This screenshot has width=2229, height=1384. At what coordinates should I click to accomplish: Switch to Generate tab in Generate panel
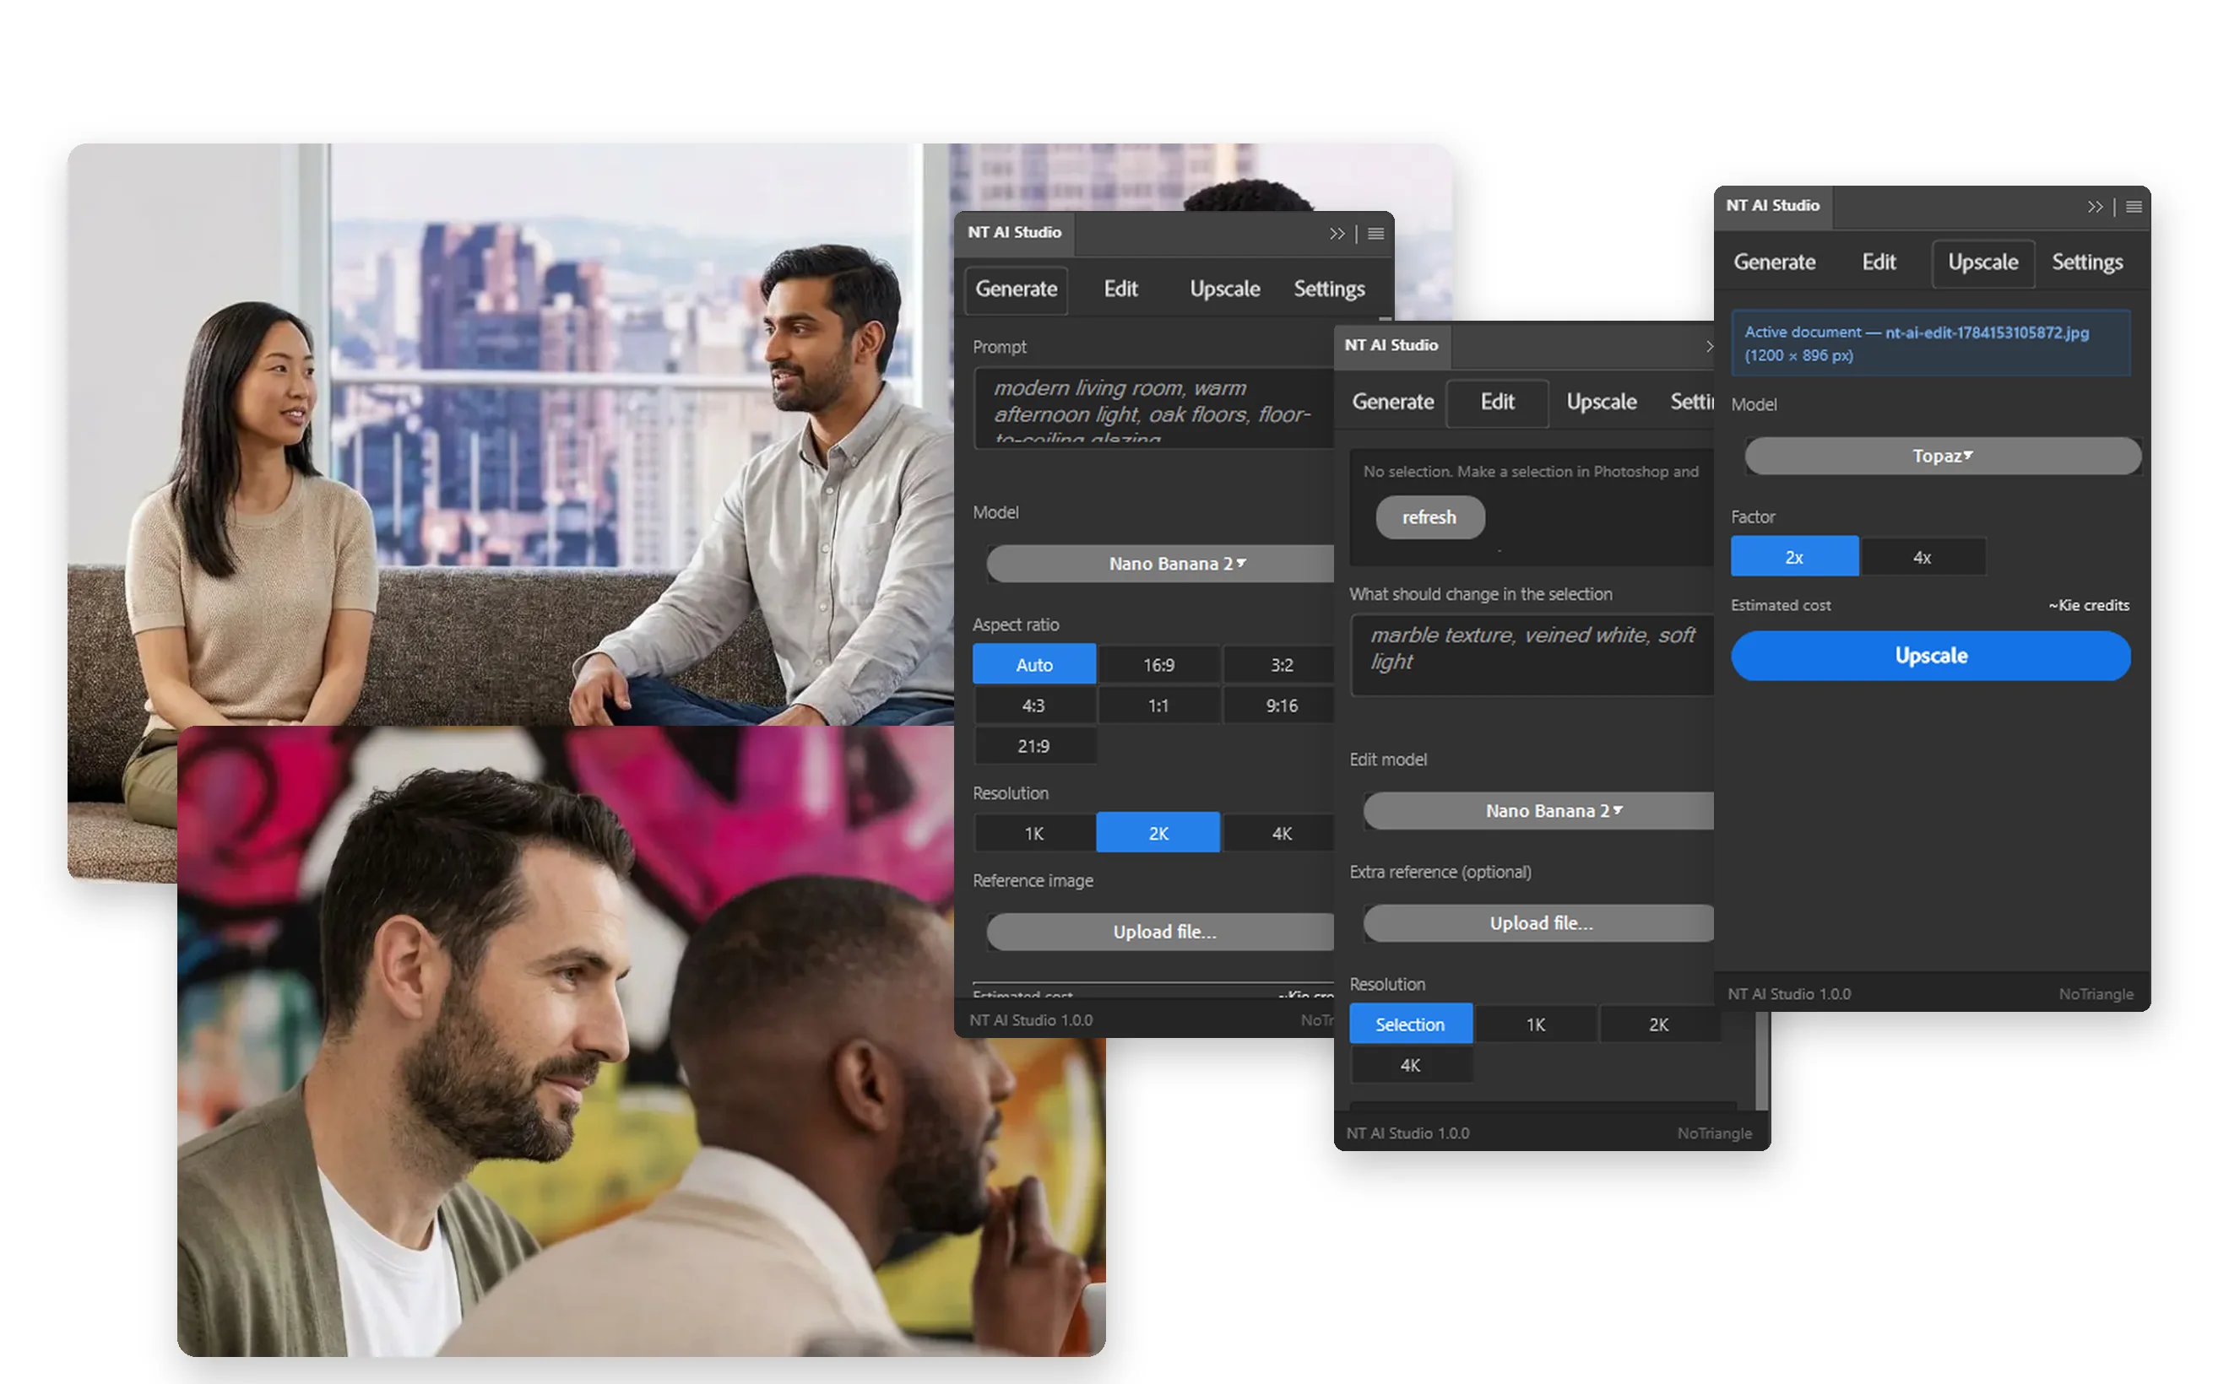pos(1016,289)
